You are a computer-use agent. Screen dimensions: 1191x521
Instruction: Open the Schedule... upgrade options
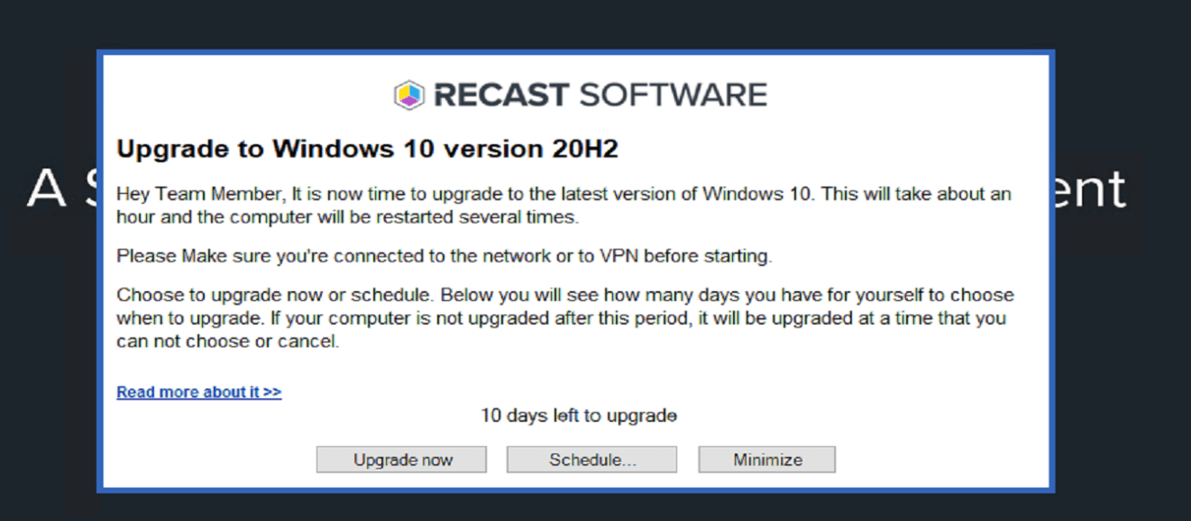[x=591, y=460]
